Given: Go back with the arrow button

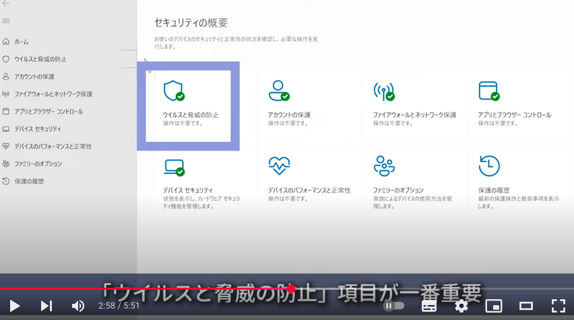Looking at the screenshot, I should tap(6, 3).
